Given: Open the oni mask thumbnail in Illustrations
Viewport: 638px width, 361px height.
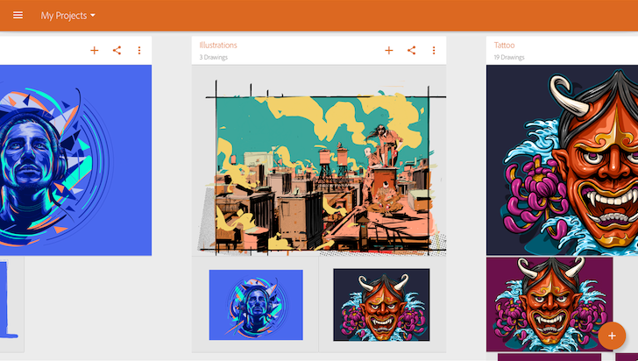Looking at the screenshot, I should click(x=381, y=304).
